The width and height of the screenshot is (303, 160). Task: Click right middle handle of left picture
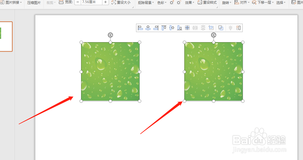click(x=139, y=72)
